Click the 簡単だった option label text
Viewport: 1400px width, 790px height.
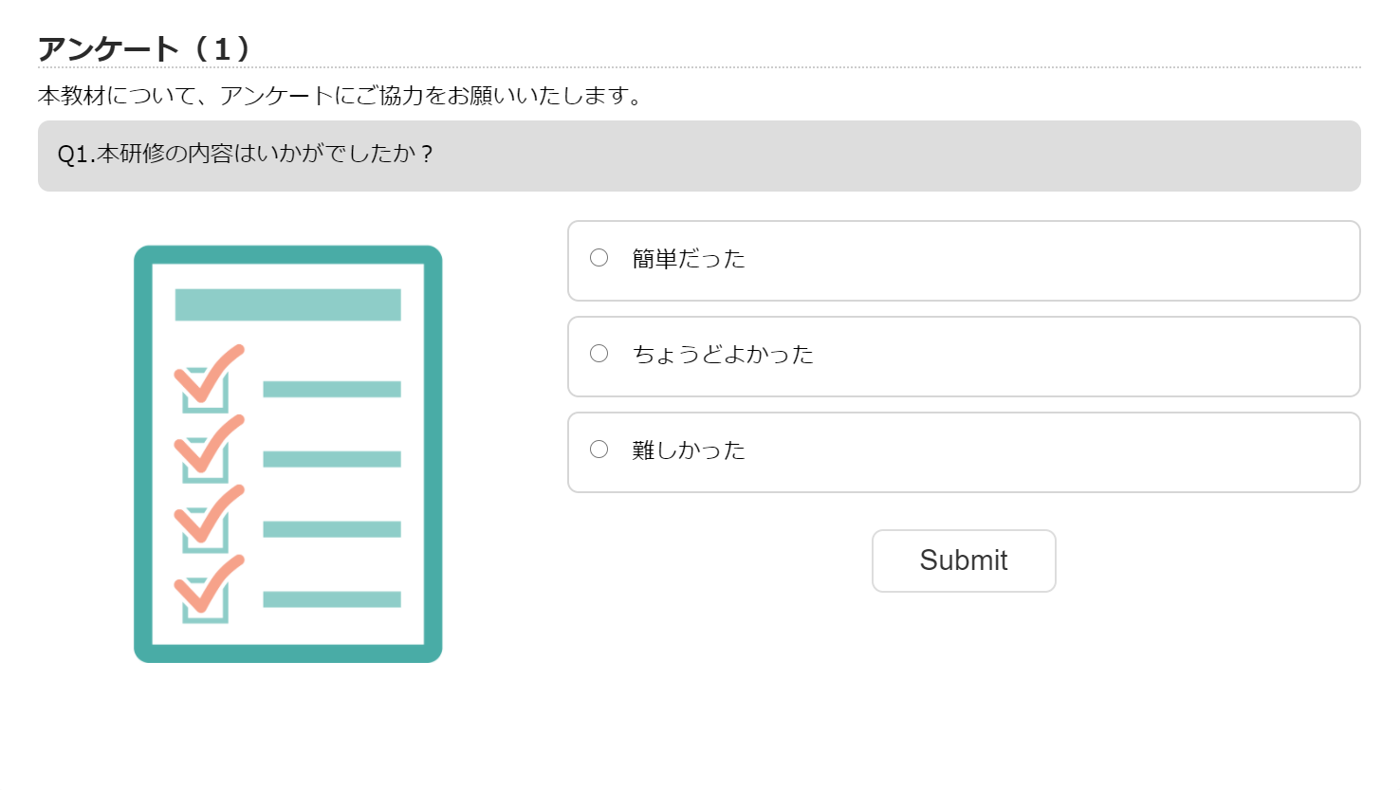689,259
